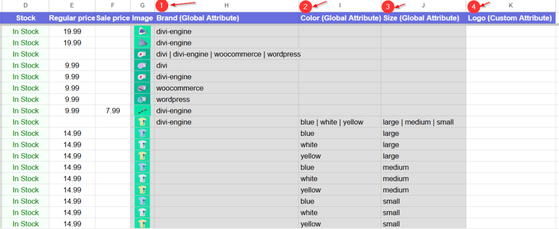This screenshot has width=559, height=229.
Task: Select column D header
Action: tap(25, 5)
